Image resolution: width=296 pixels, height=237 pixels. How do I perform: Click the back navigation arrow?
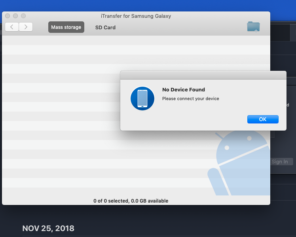point(12,27)
